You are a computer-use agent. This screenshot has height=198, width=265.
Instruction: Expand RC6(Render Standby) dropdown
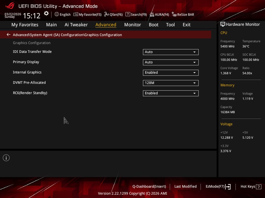(x=171, y=93)
